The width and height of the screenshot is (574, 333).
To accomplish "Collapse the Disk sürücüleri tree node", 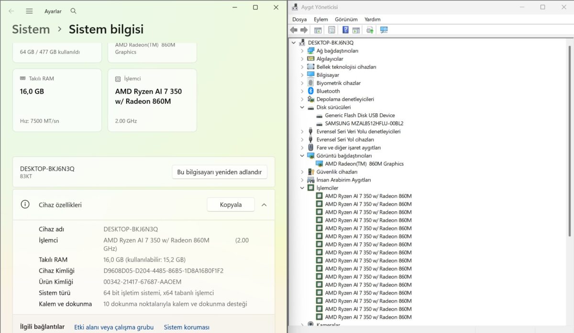I will coord(302,107).
